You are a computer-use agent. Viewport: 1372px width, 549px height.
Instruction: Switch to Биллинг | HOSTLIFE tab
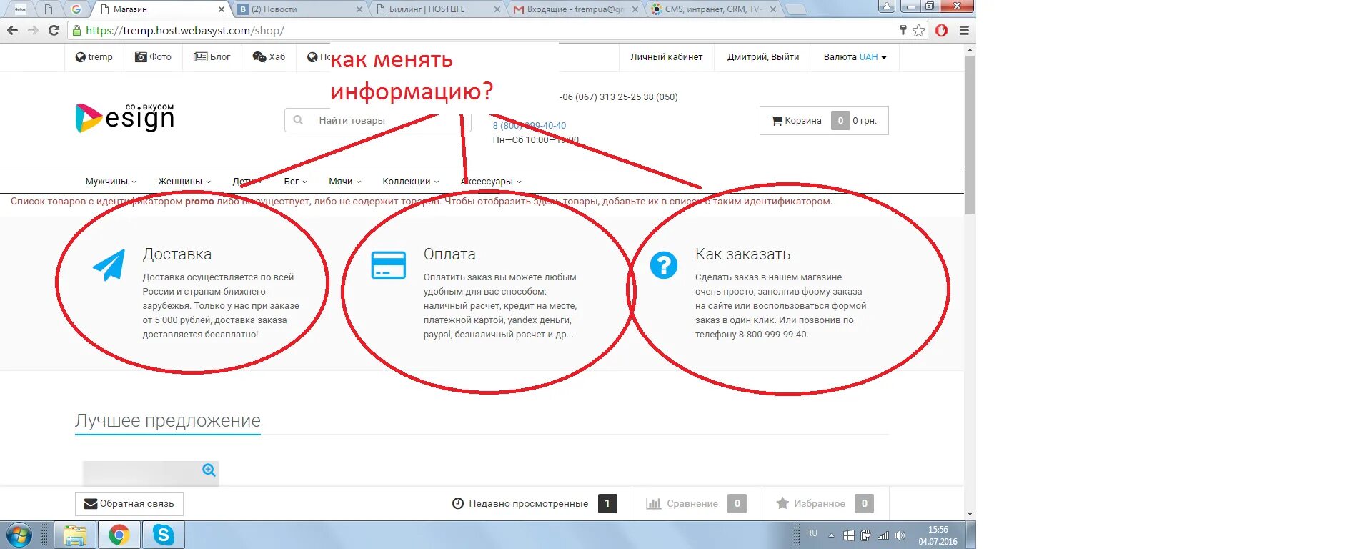pos(438,9)
